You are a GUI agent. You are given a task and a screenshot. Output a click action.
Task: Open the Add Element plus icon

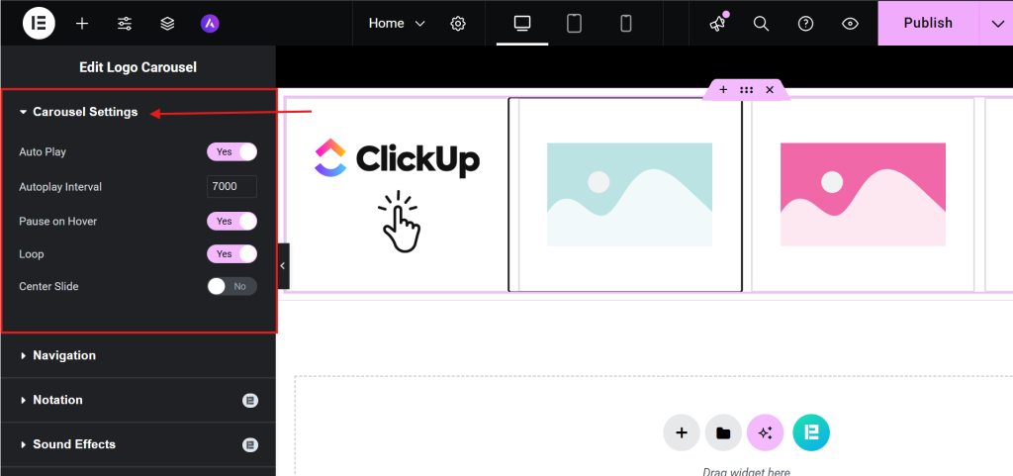tap(82, 23)
